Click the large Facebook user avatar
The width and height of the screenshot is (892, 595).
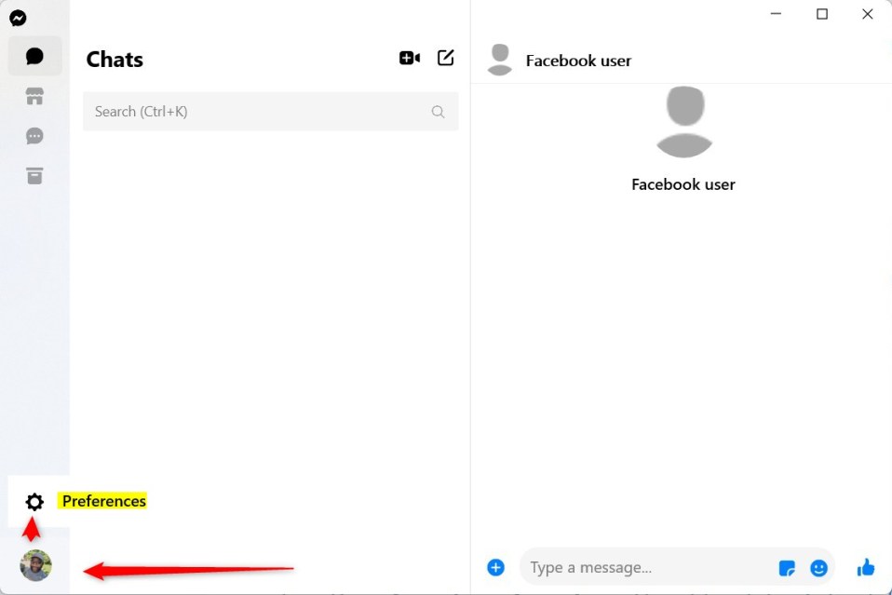pyautogui.click(x=683, y=122)
